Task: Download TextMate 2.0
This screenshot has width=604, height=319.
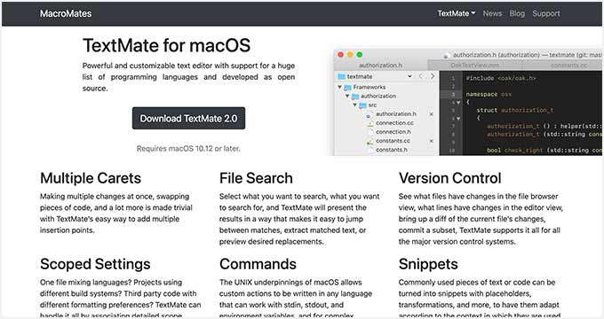Action: click(x=188, y=119)
